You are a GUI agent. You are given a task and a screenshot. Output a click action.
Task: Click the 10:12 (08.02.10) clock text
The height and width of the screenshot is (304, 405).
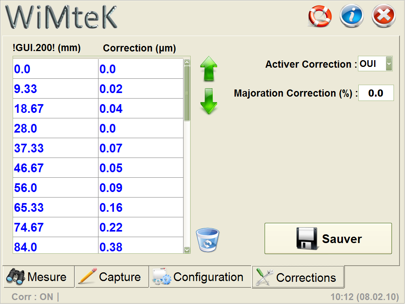coord(365,297)
